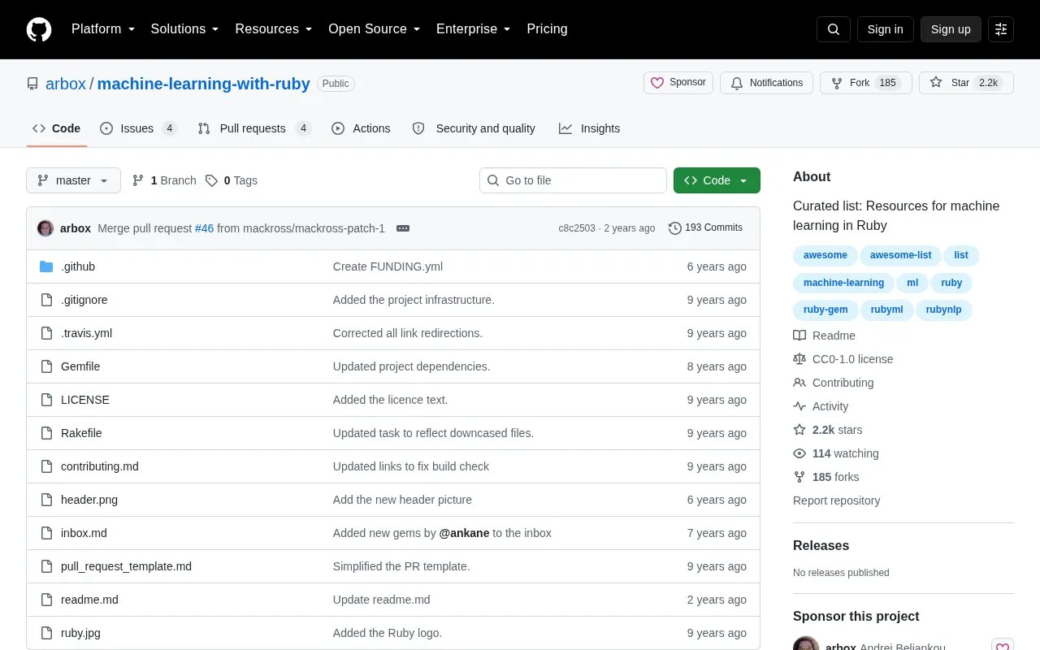This screenshot has width=1040, height=650.
Task: Open the Actions tab
Action: click(x=361, y=128)
